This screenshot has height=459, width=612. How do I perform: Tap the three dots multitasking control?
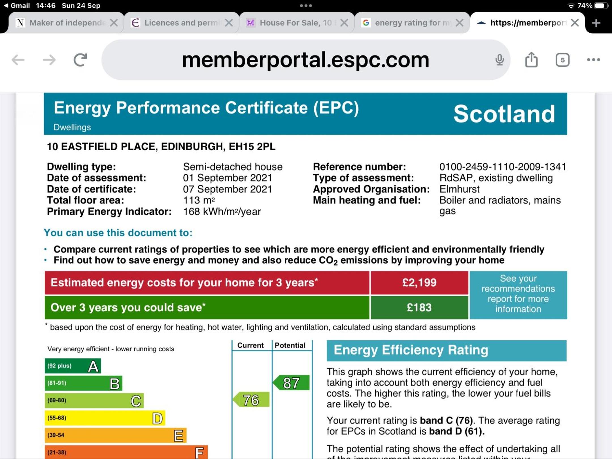[x=306, y=5]
